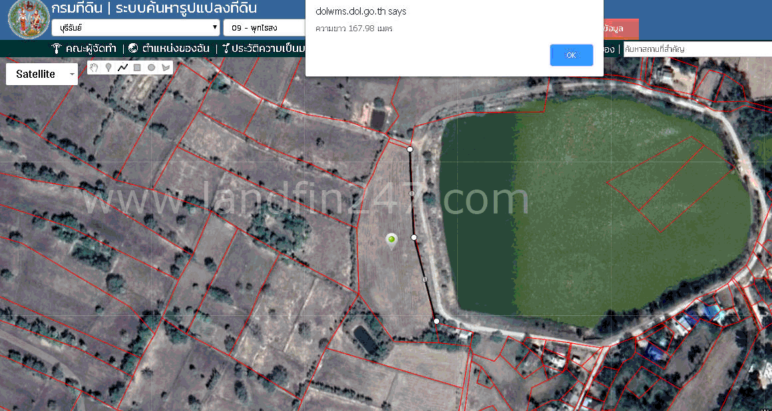Open the คณะผู้จัดทำ menu item
The width and height of the screenshot is (772, 411).
point(85,49)
